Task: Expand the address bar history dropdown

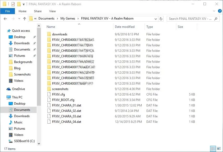Action: (155, 19)
